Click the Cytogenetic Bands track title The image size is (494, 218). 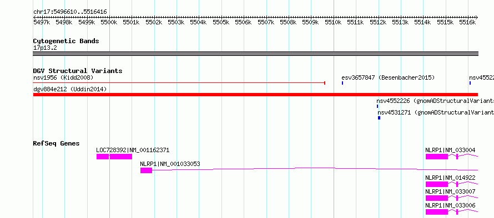[66, 41]
